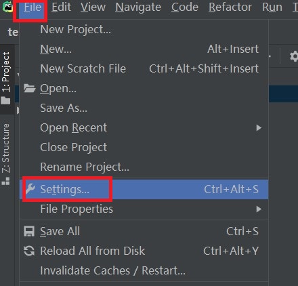The width and height of the screenshot is (298, 286).
Task: Click the Settings wrench icon
Action: click(30, 189)
